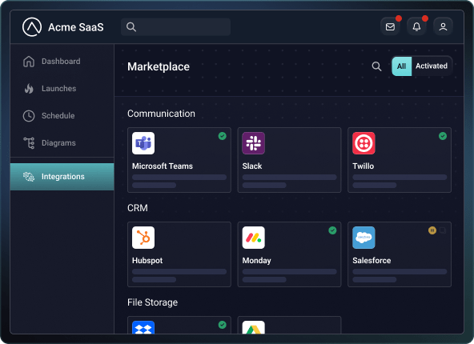This screenshot has width=474, height=344.
Task: Open Launches in sidebar
Action: [59, 89]
